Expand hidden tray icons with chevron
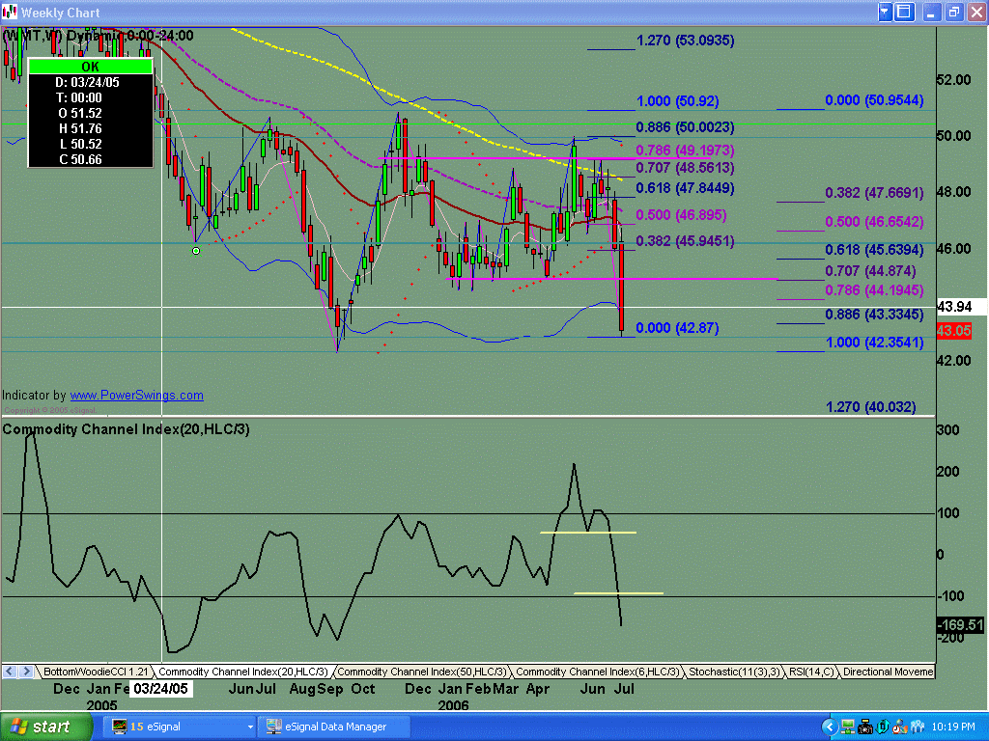 click(x=829, y=727)
